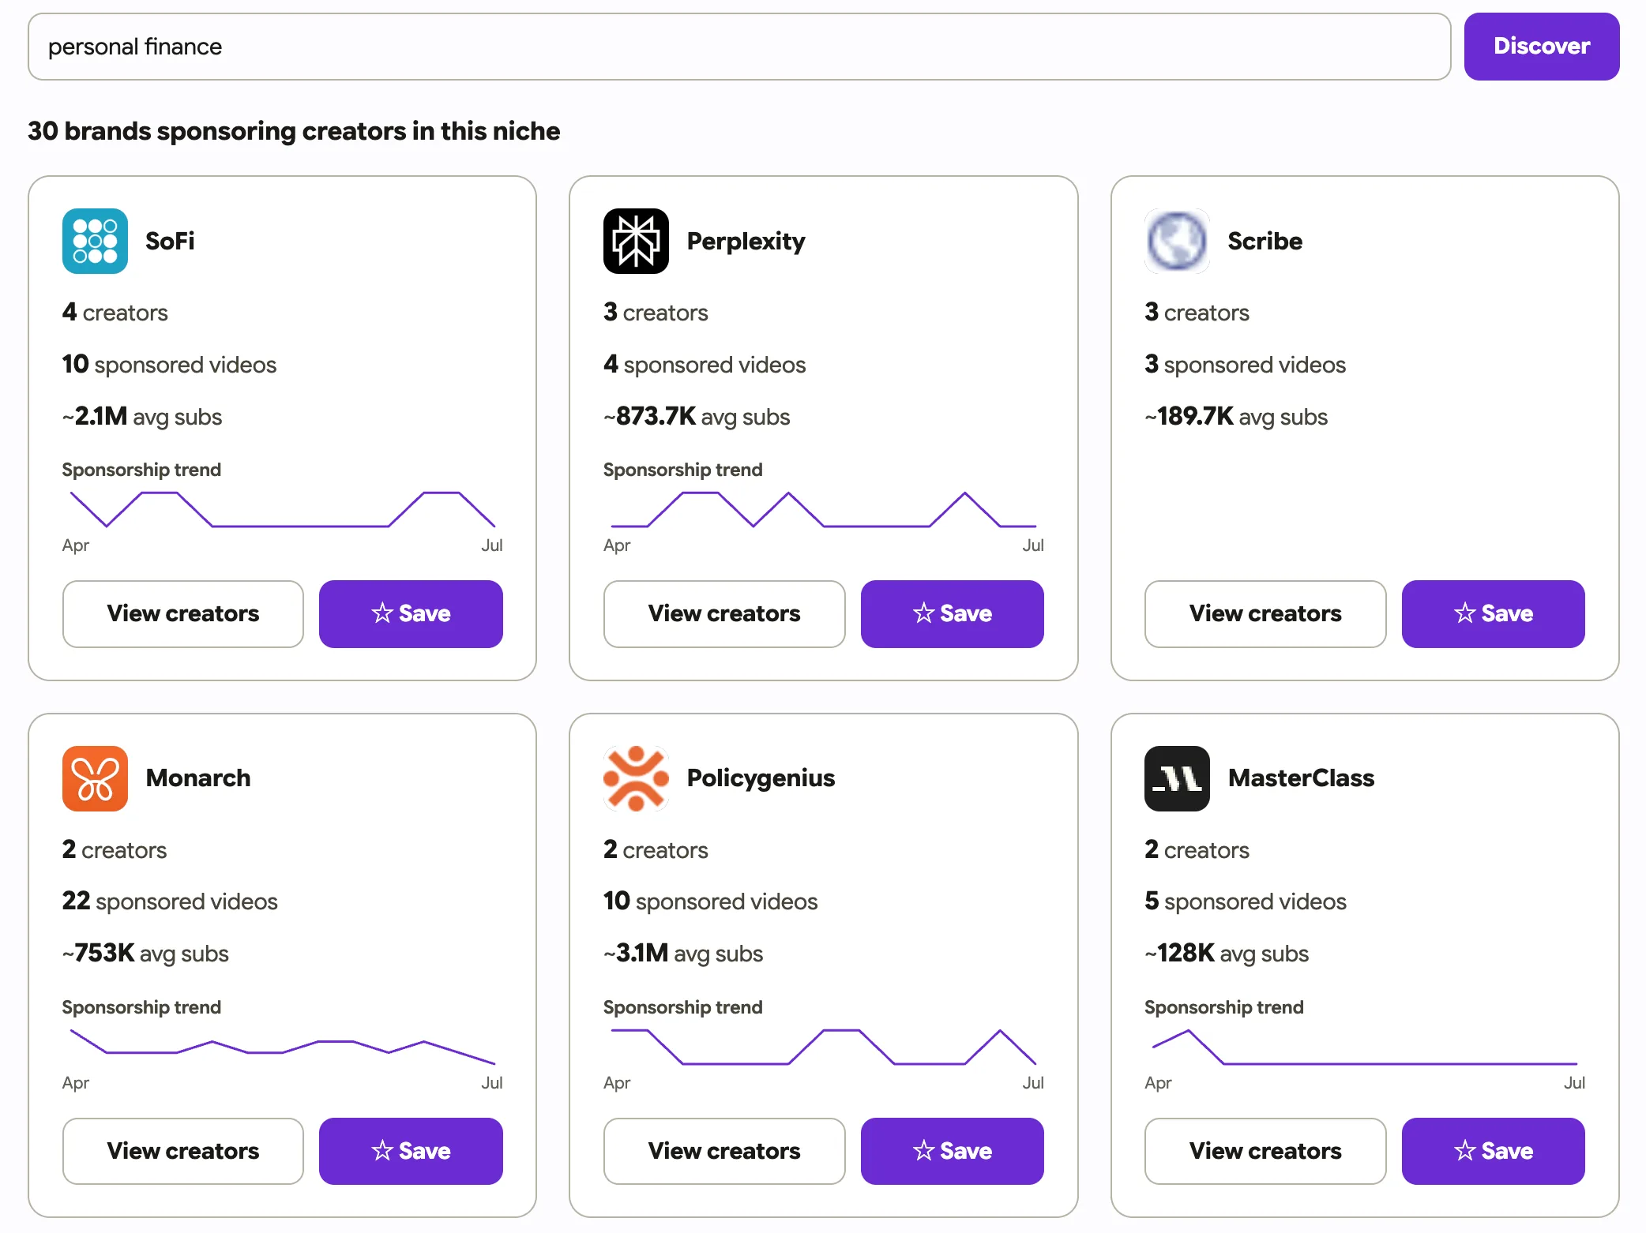Click '~873.7K avg subs' on Perplexity card

pyautogui.click(x=697, y=417)
